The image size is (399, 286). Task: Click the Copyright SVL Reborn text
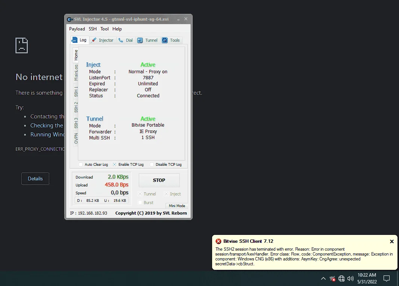pos(151,213)
